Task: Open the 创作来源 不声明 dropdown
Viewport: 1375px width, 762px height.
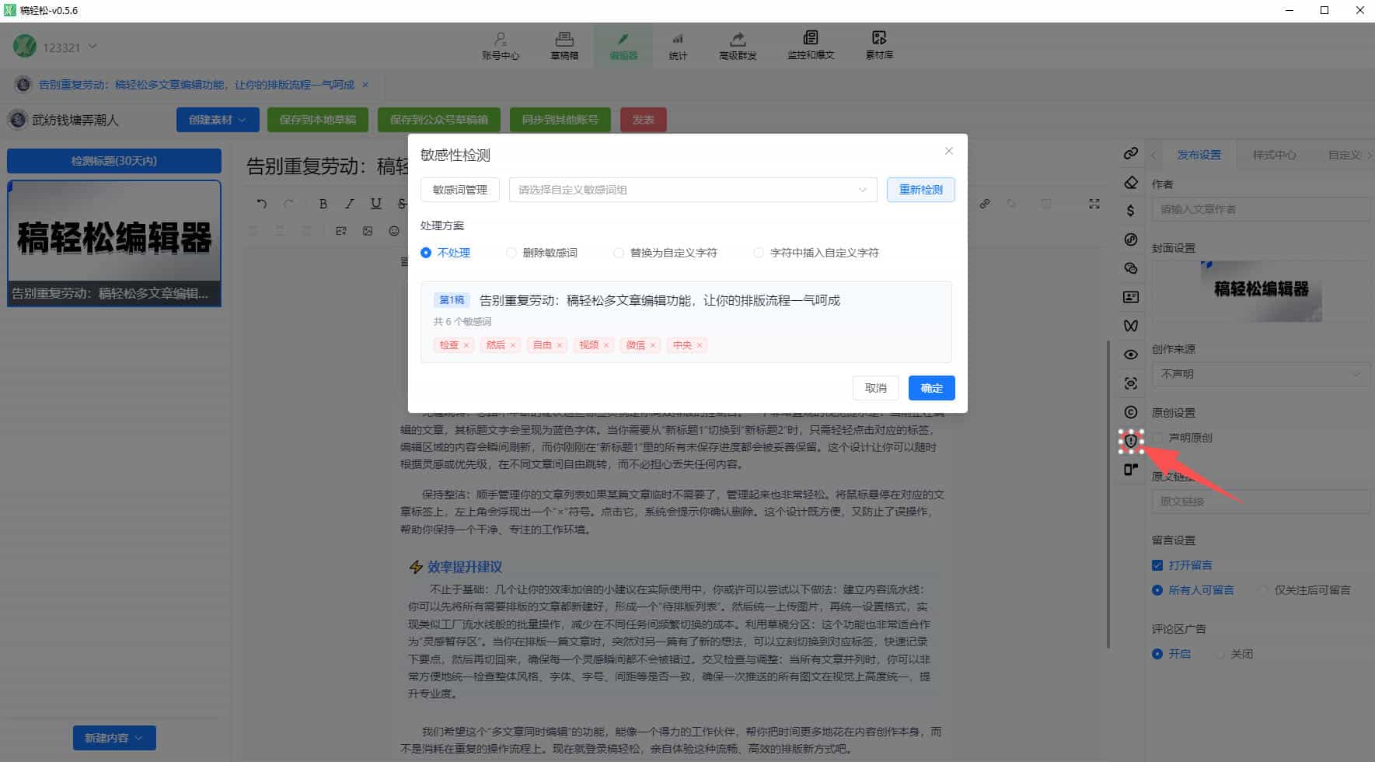Action: pos(1261,374)
